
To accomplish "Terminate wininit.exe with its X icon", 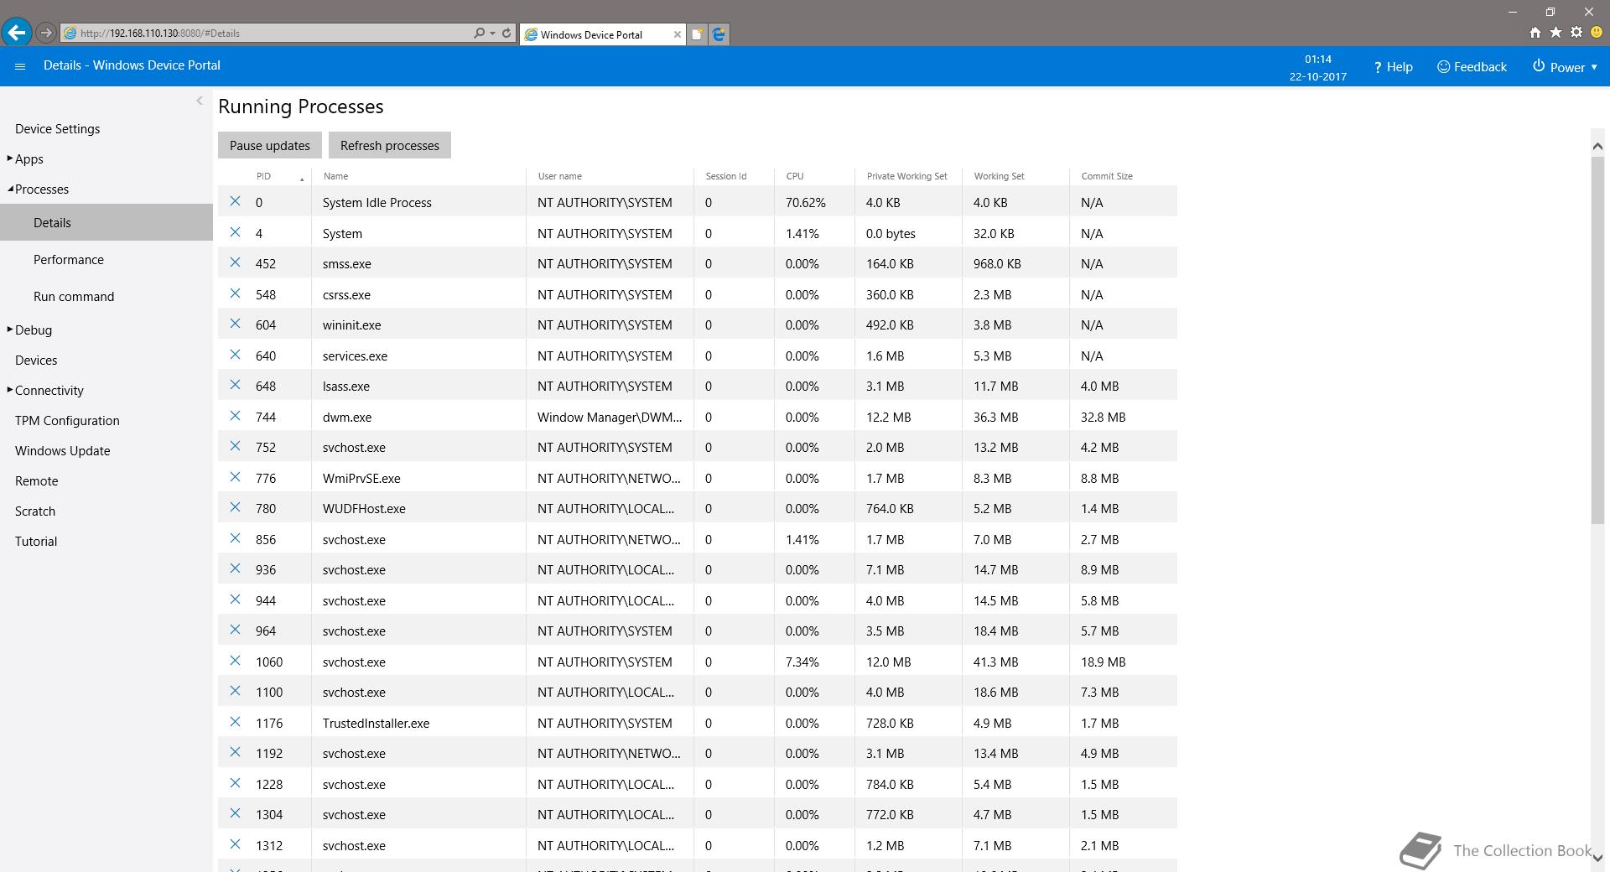I will pos(236,324).
